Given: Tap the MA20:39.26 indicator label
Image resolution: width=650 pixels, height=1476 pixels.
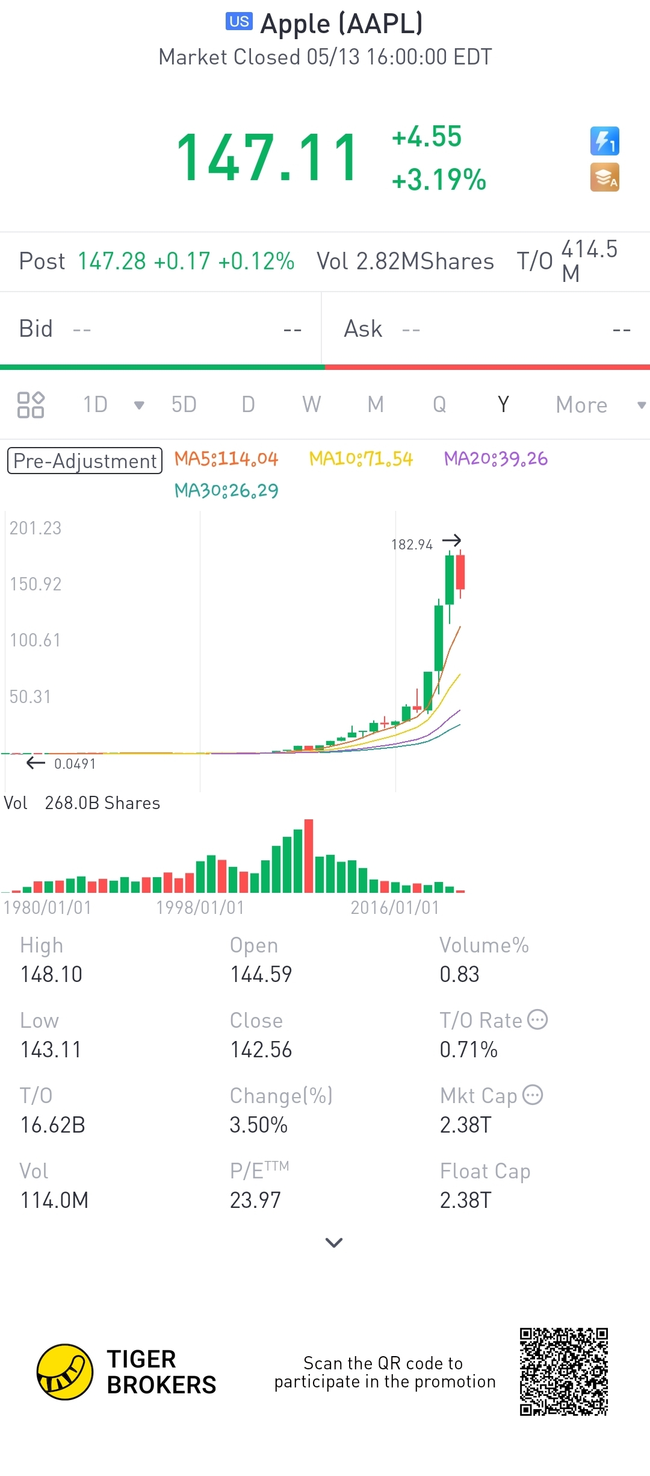Looking at the screenshot, I should pyautogui.click(x=496, y=459).
